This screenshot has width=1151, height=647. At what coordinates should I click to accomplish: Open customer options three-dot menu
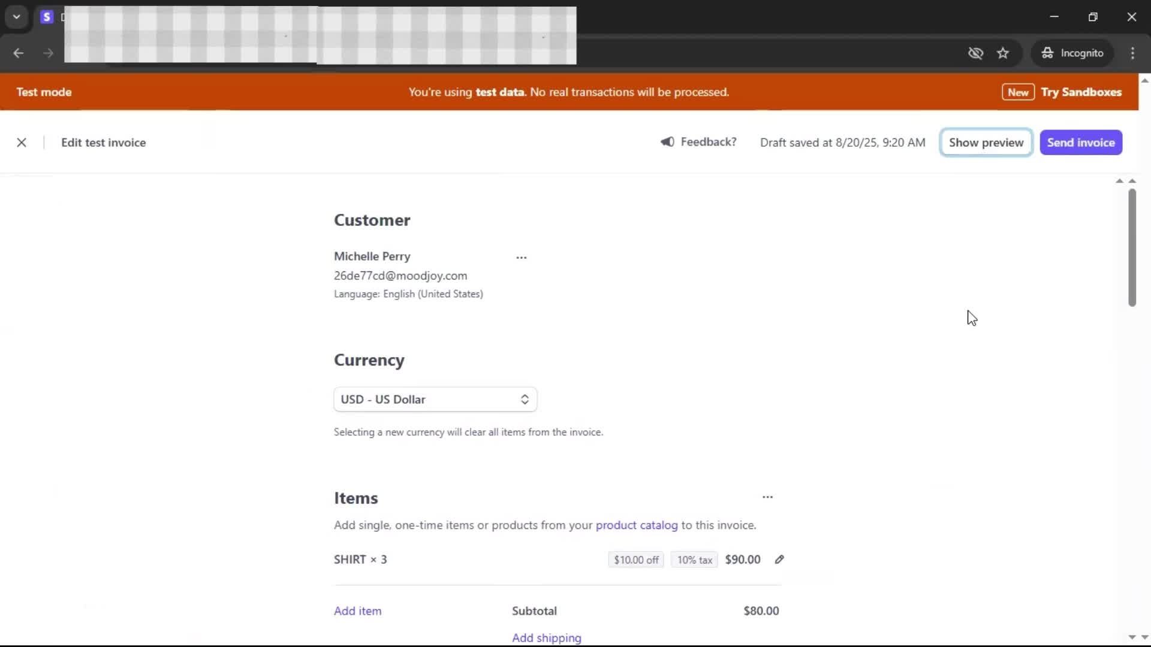click(521, 258)
